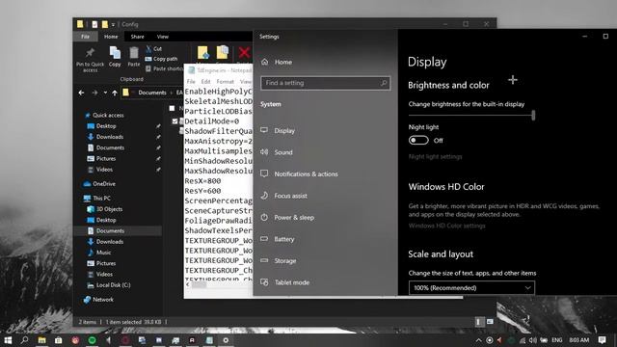The height and width of the screenshot is (347, 617).
Task: Click Copy path in the Clipboard group
Action: [161, 59]
